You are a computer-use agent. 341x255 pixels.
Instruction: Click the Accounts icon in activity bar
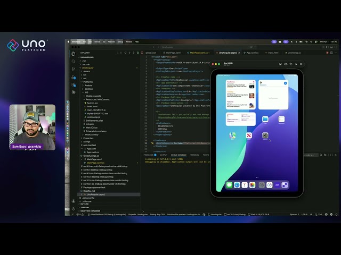click(x=74, y=201)
